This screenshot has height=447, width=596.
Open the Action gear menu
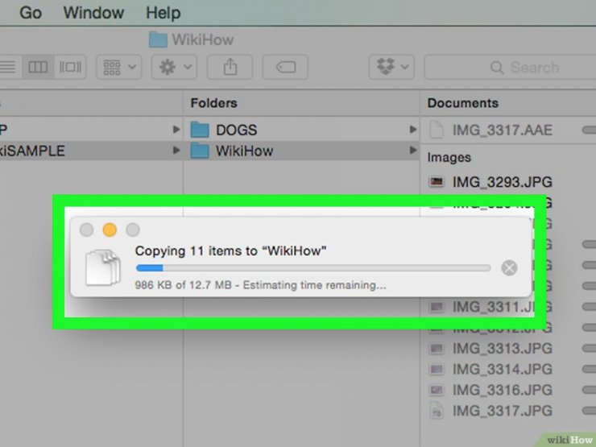click(175, 68)
